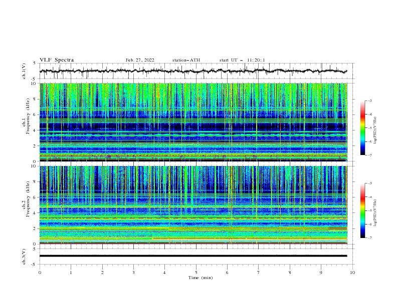
Task: Click the ch.1 spectrogram color scale bar
Action: click(362, 128)
